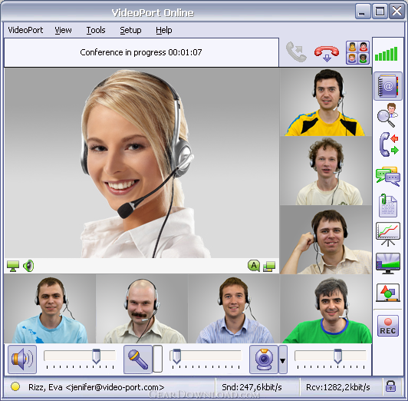Screen dimensions: 408x401
Task: Open the address book icon
Action: 388,86
